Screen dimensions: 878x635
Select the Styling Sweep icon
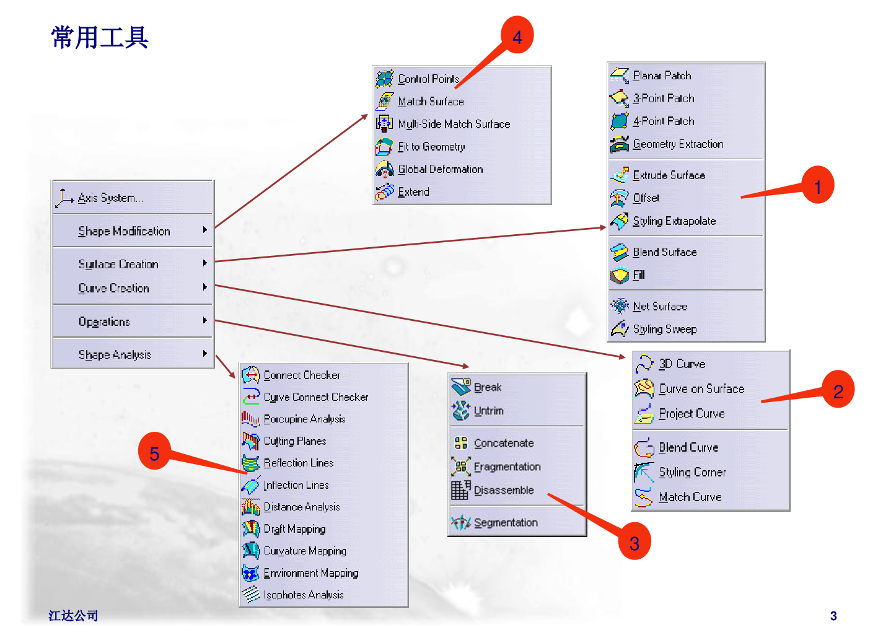[x=619, y=329]
